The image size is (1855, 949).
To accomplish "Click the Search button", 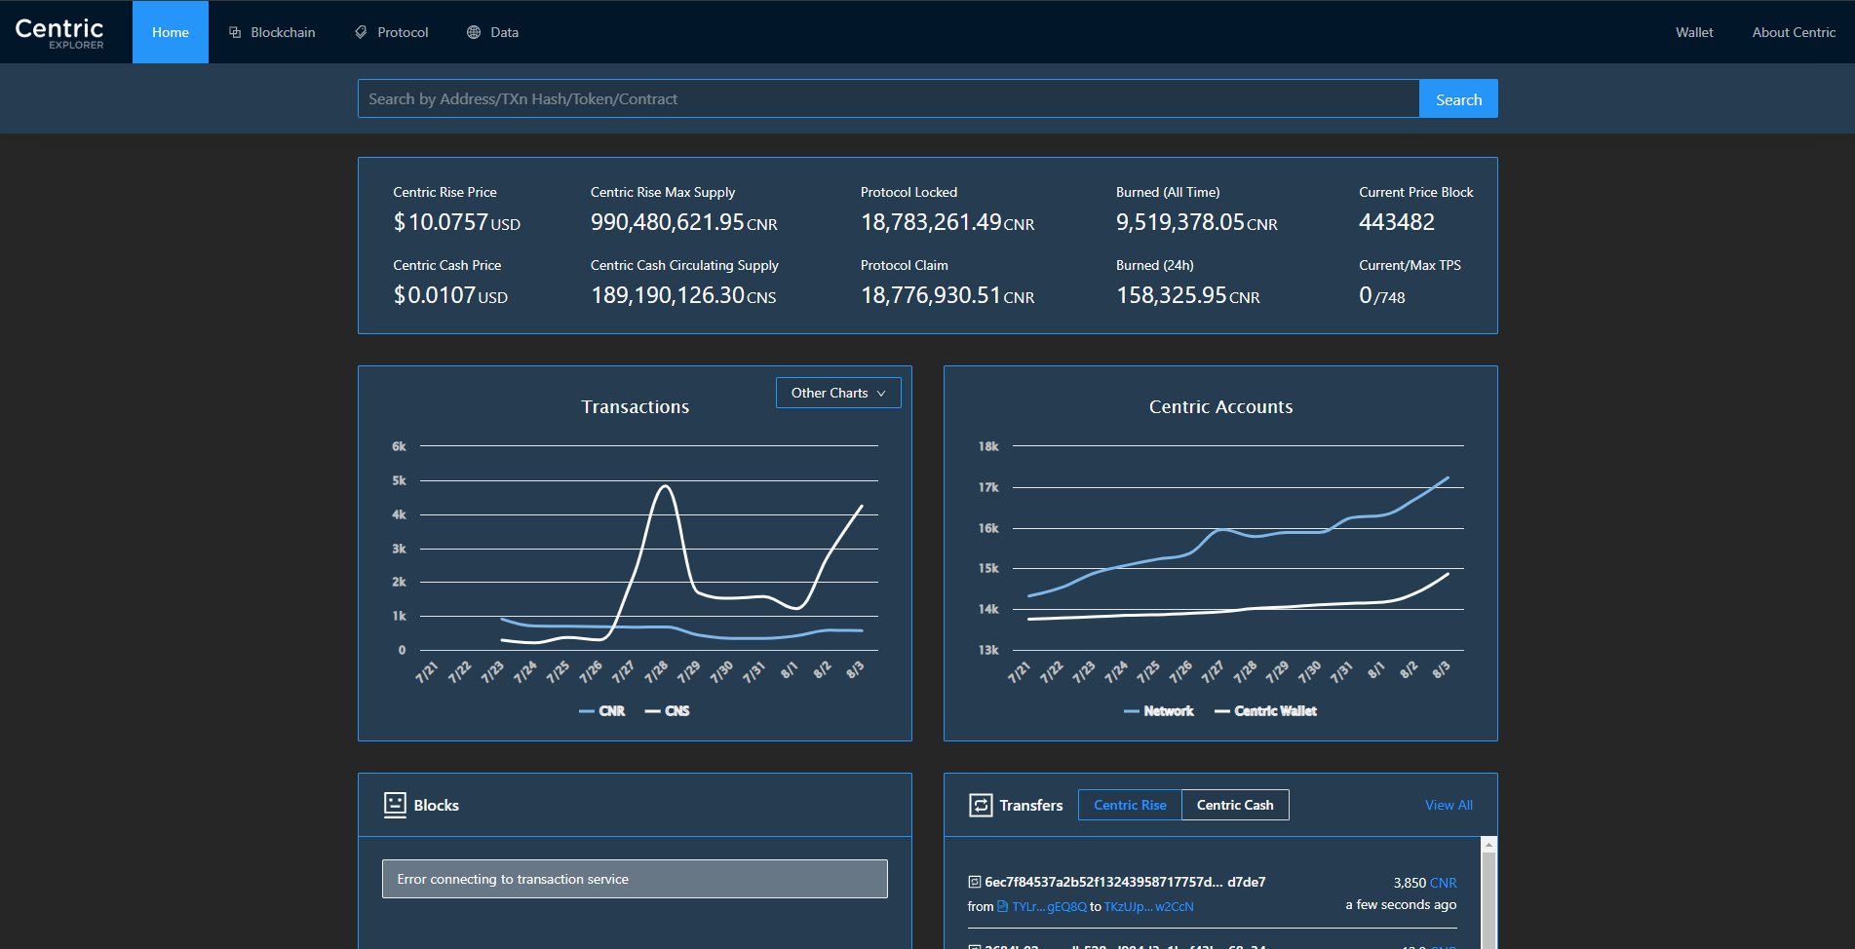I will click(1457, 98).
